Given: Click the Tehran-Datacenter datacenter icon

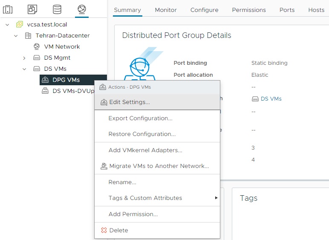Looking at the screenshot, I should [x=28, y=36].
